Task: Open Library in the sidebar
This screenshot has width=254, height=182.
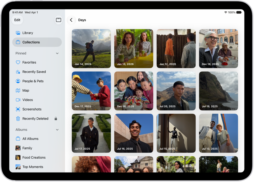Action: (37, 33)
